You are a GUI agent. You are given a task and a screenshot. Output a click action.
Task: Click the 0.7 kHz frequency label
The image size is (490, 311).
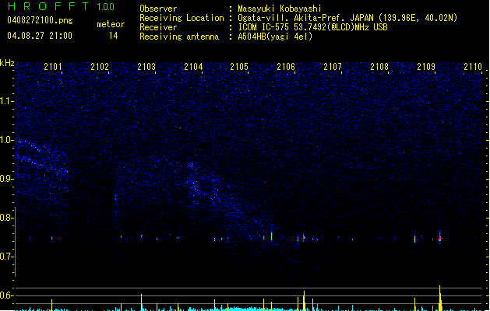(x=7, y=257)
